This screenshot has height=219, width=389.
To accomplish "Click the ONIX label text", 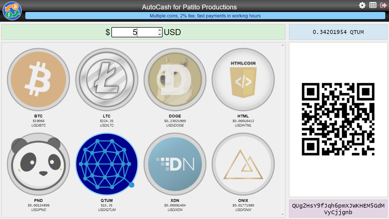I will pos(243,200).
